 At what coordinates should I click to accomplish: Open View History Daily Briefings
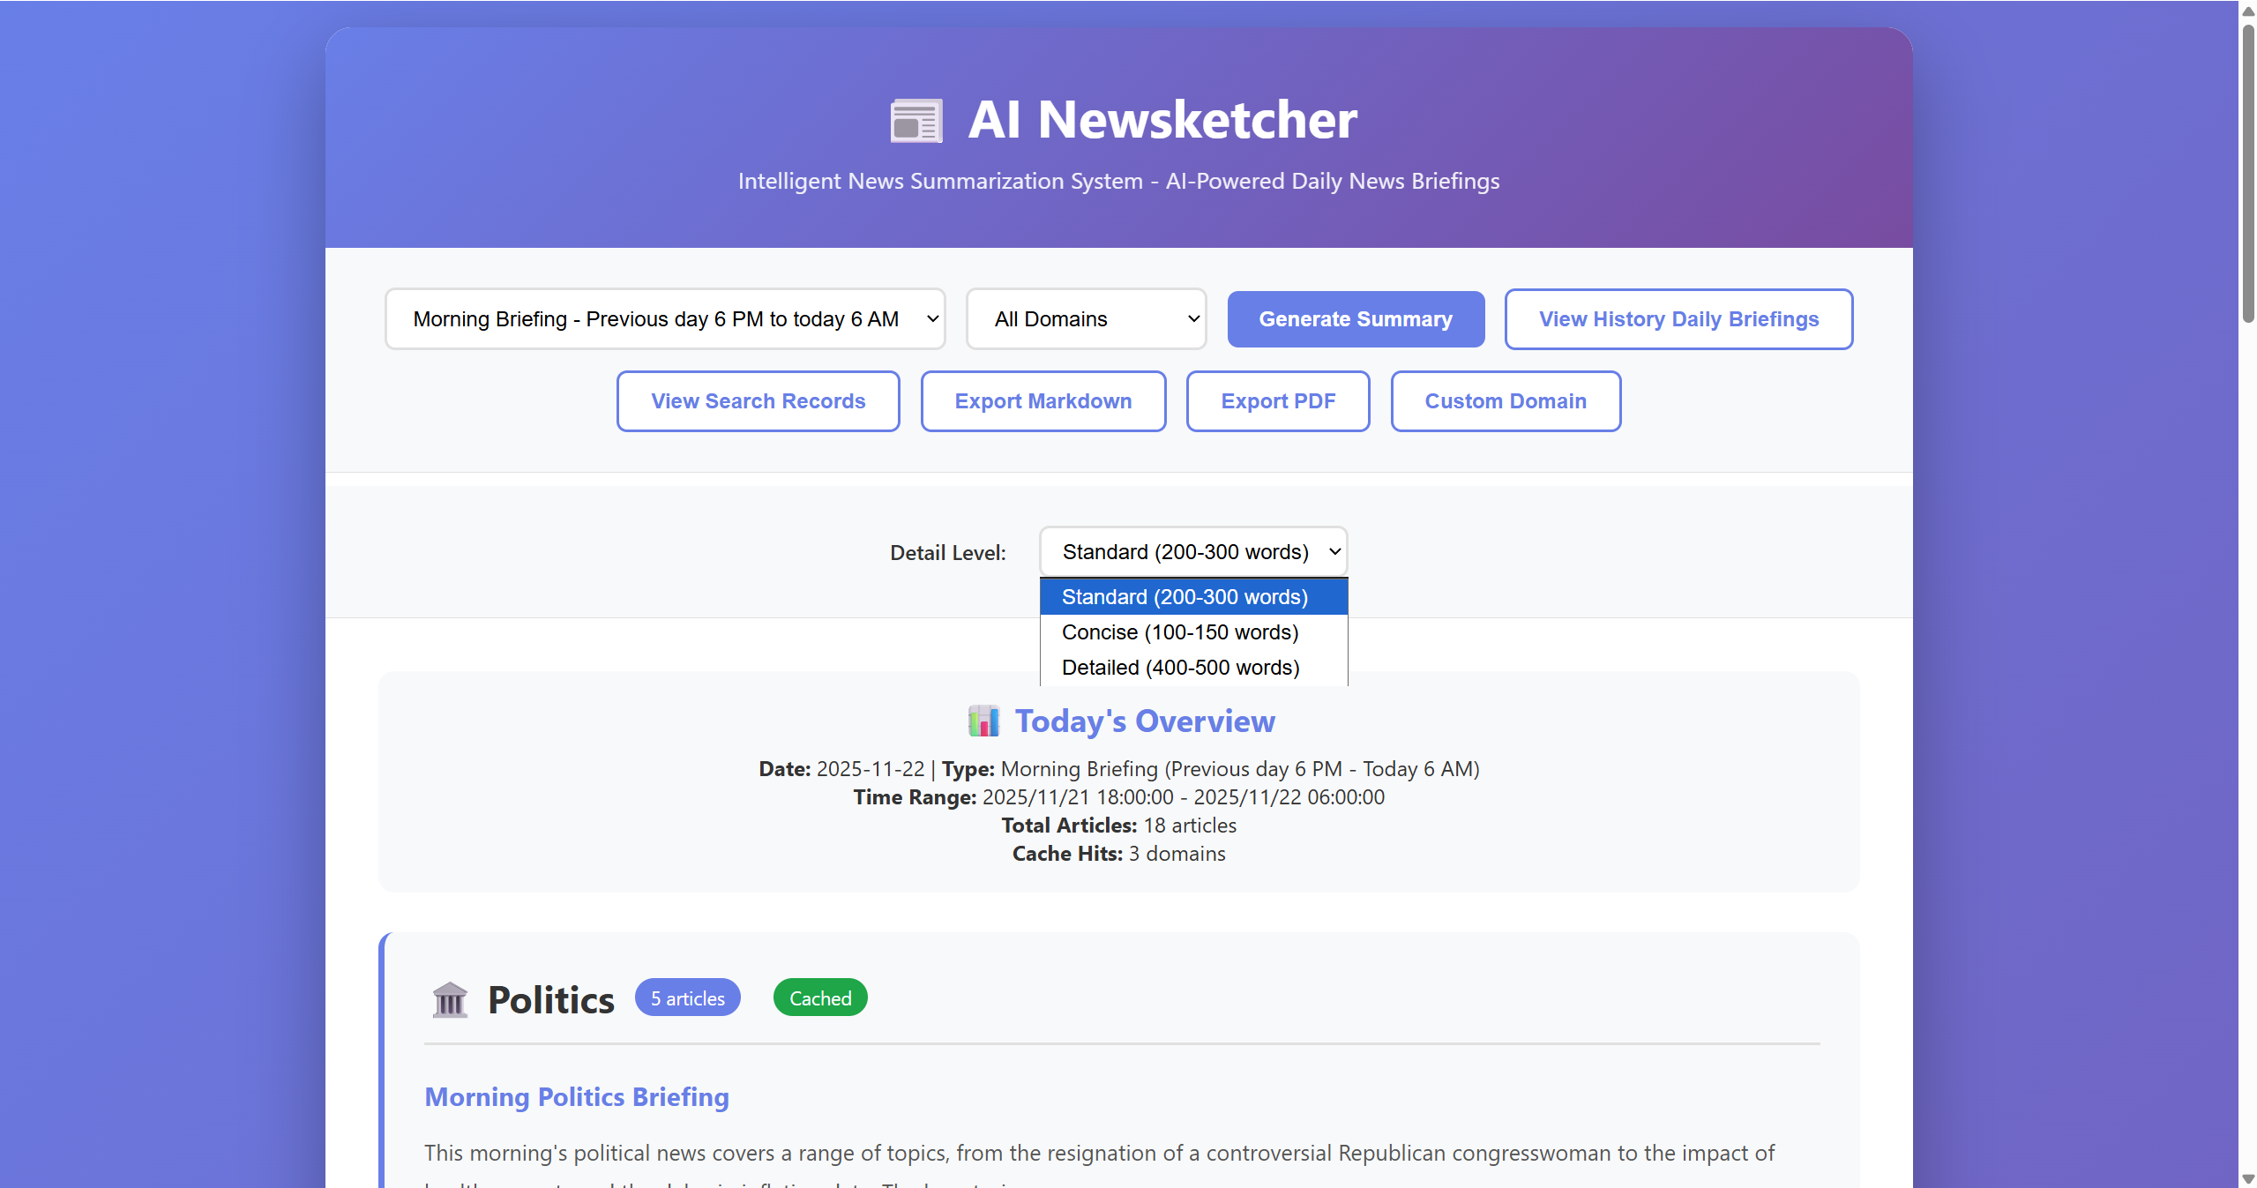(1678, 318)
